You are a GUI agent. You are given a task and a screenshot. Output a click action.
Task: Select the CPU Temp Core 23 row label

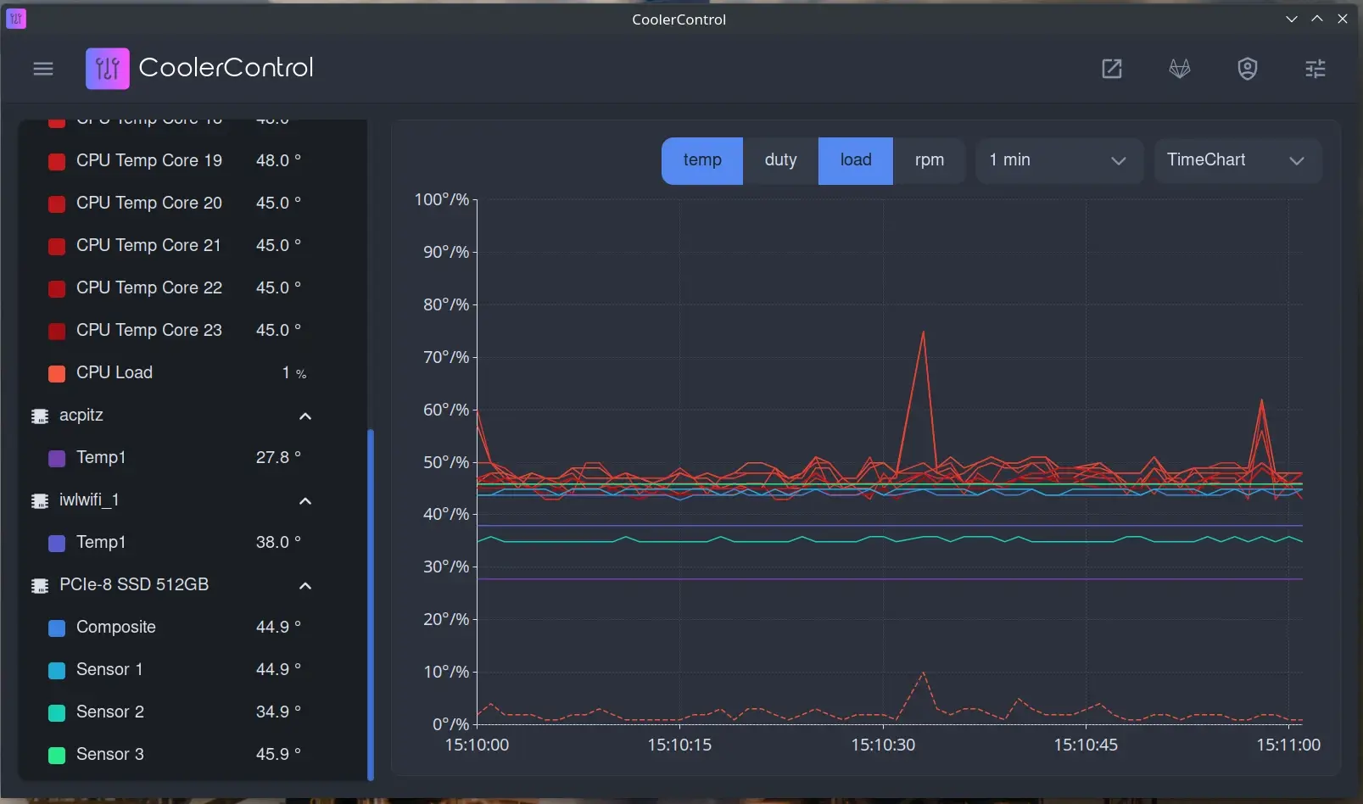(149, 330)
